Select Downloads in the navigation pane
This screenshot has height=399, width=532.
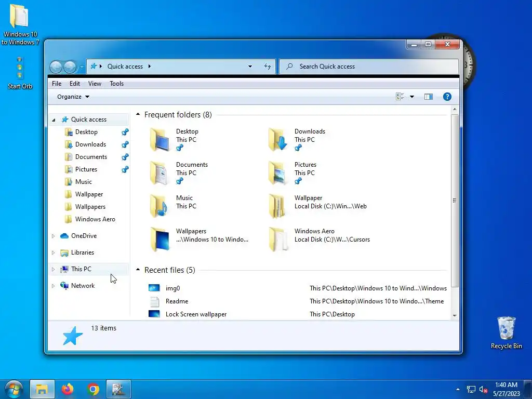pos(90,144)
